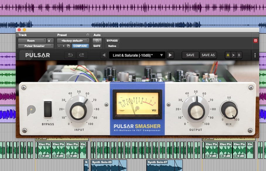266x171 pixels.
Task: Click the undo arrow in Pulsar toolbar
Action: pyautogui.click(x=70, y=55)
